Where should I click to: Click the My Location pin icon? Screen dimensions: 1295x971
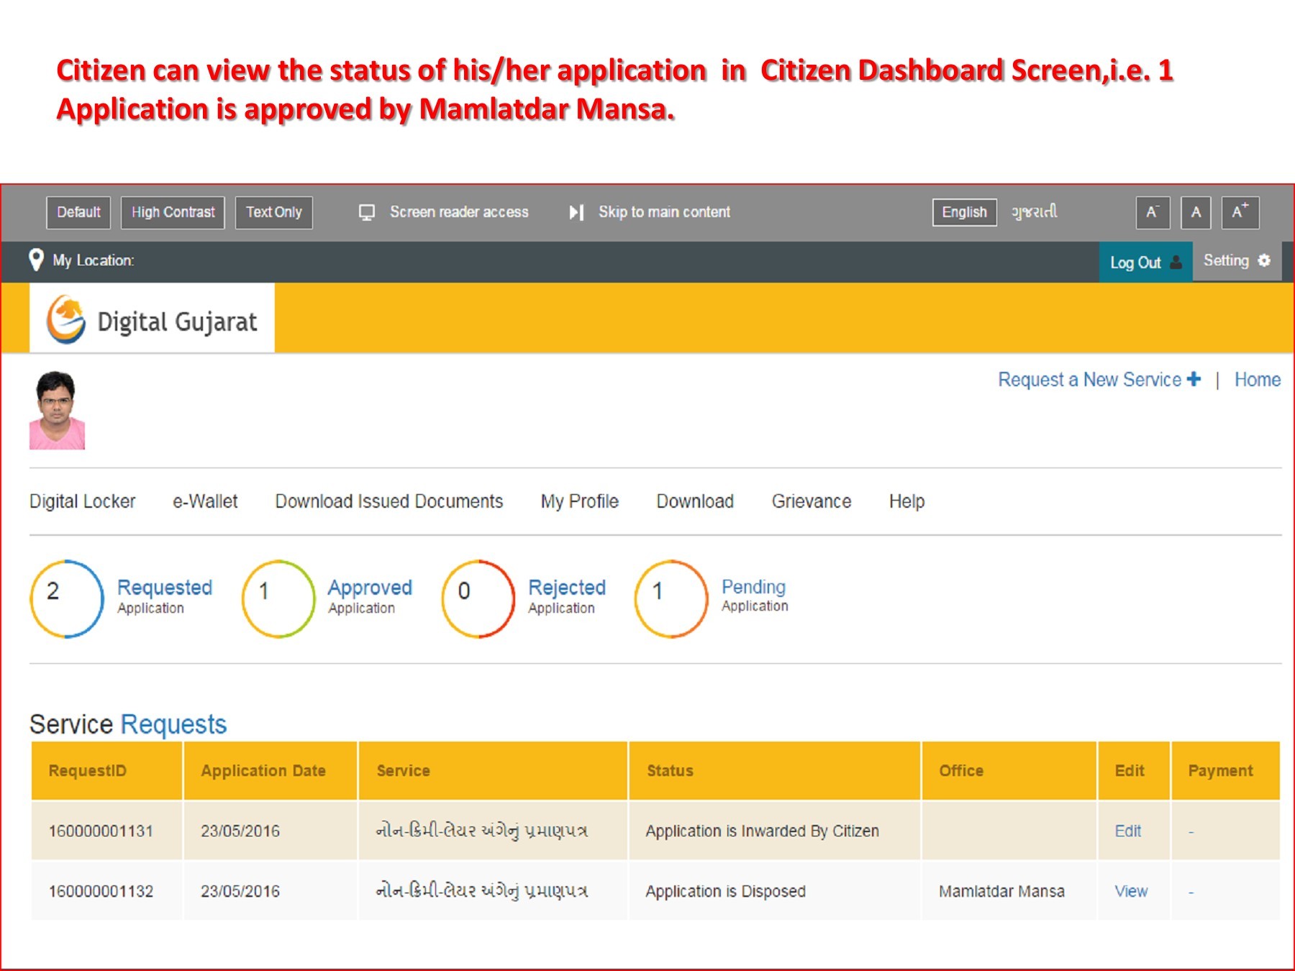(36, 260)
